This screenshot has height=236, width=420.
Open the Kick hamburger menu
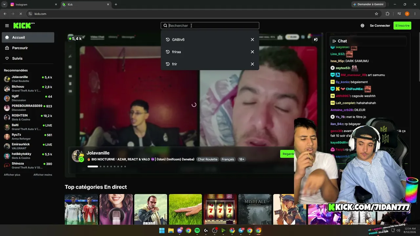pos(7,26)
